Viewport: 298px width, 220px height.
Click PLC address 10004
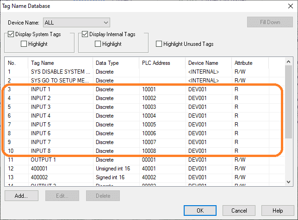[x=149, y=116]
